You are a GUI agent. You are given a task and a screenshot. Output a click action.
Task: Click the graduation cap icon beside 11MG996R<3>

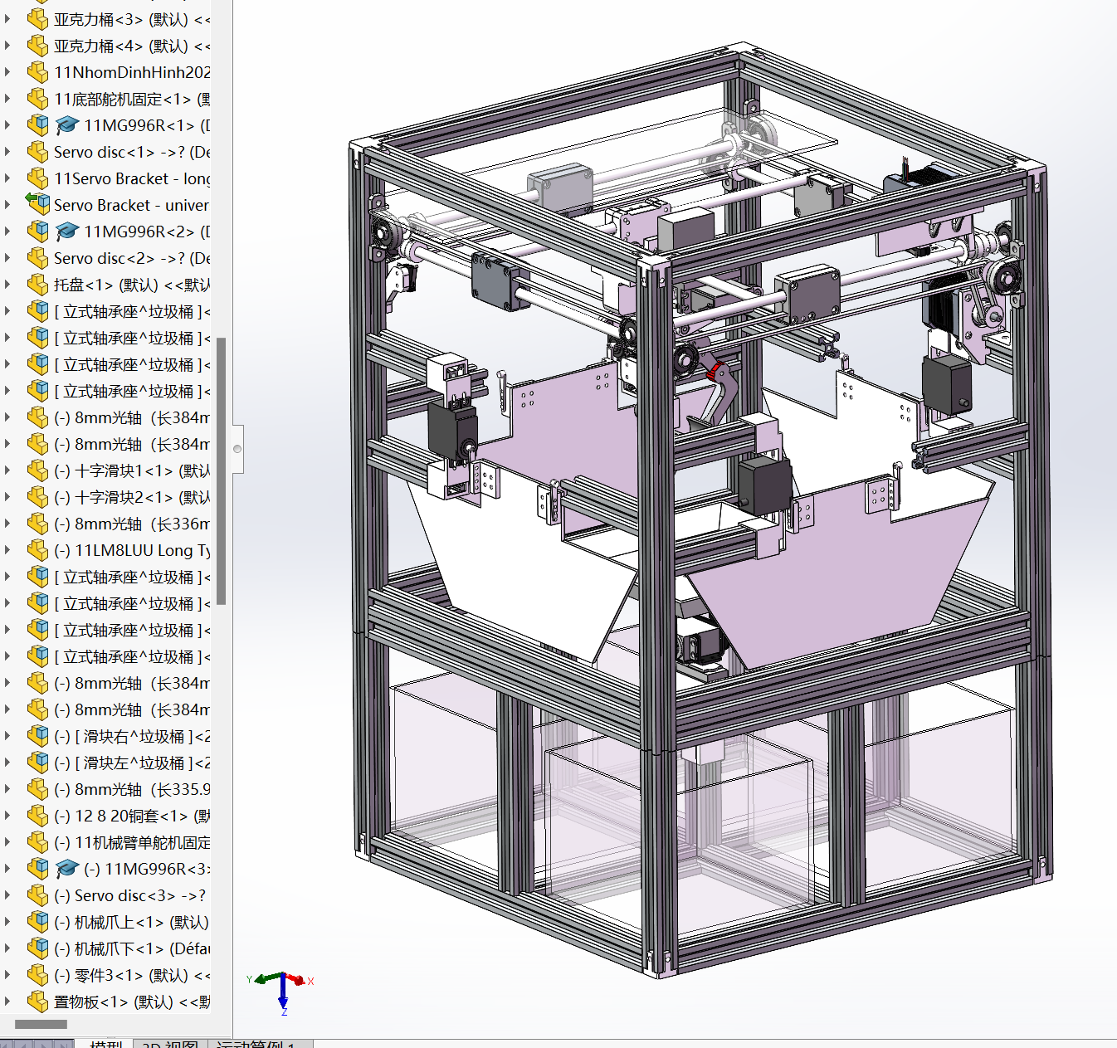pos(66,869)
